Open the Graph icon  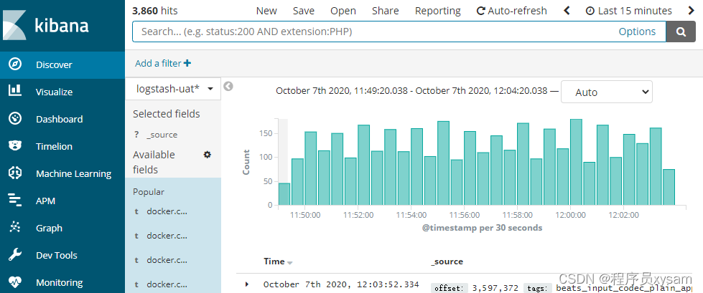(x=15, y=228)
